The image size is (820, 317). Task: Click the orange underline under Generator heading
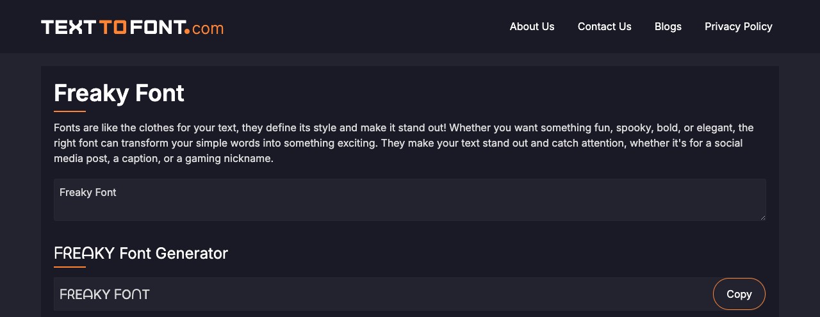click(x=69, y=266)
